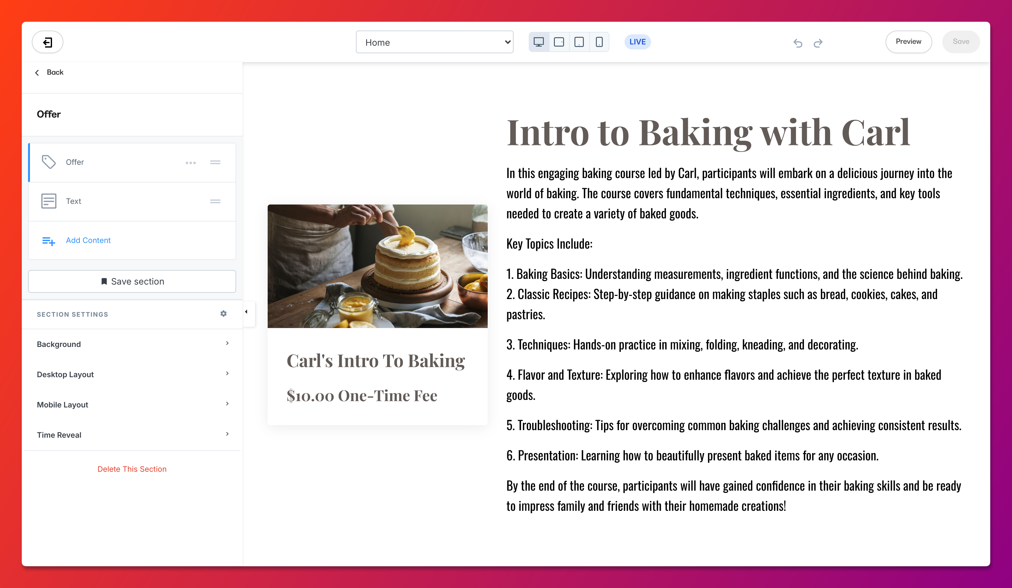The image size is (1012, 588).
Task: Undo the last change
Action: [x=798, y=43]
